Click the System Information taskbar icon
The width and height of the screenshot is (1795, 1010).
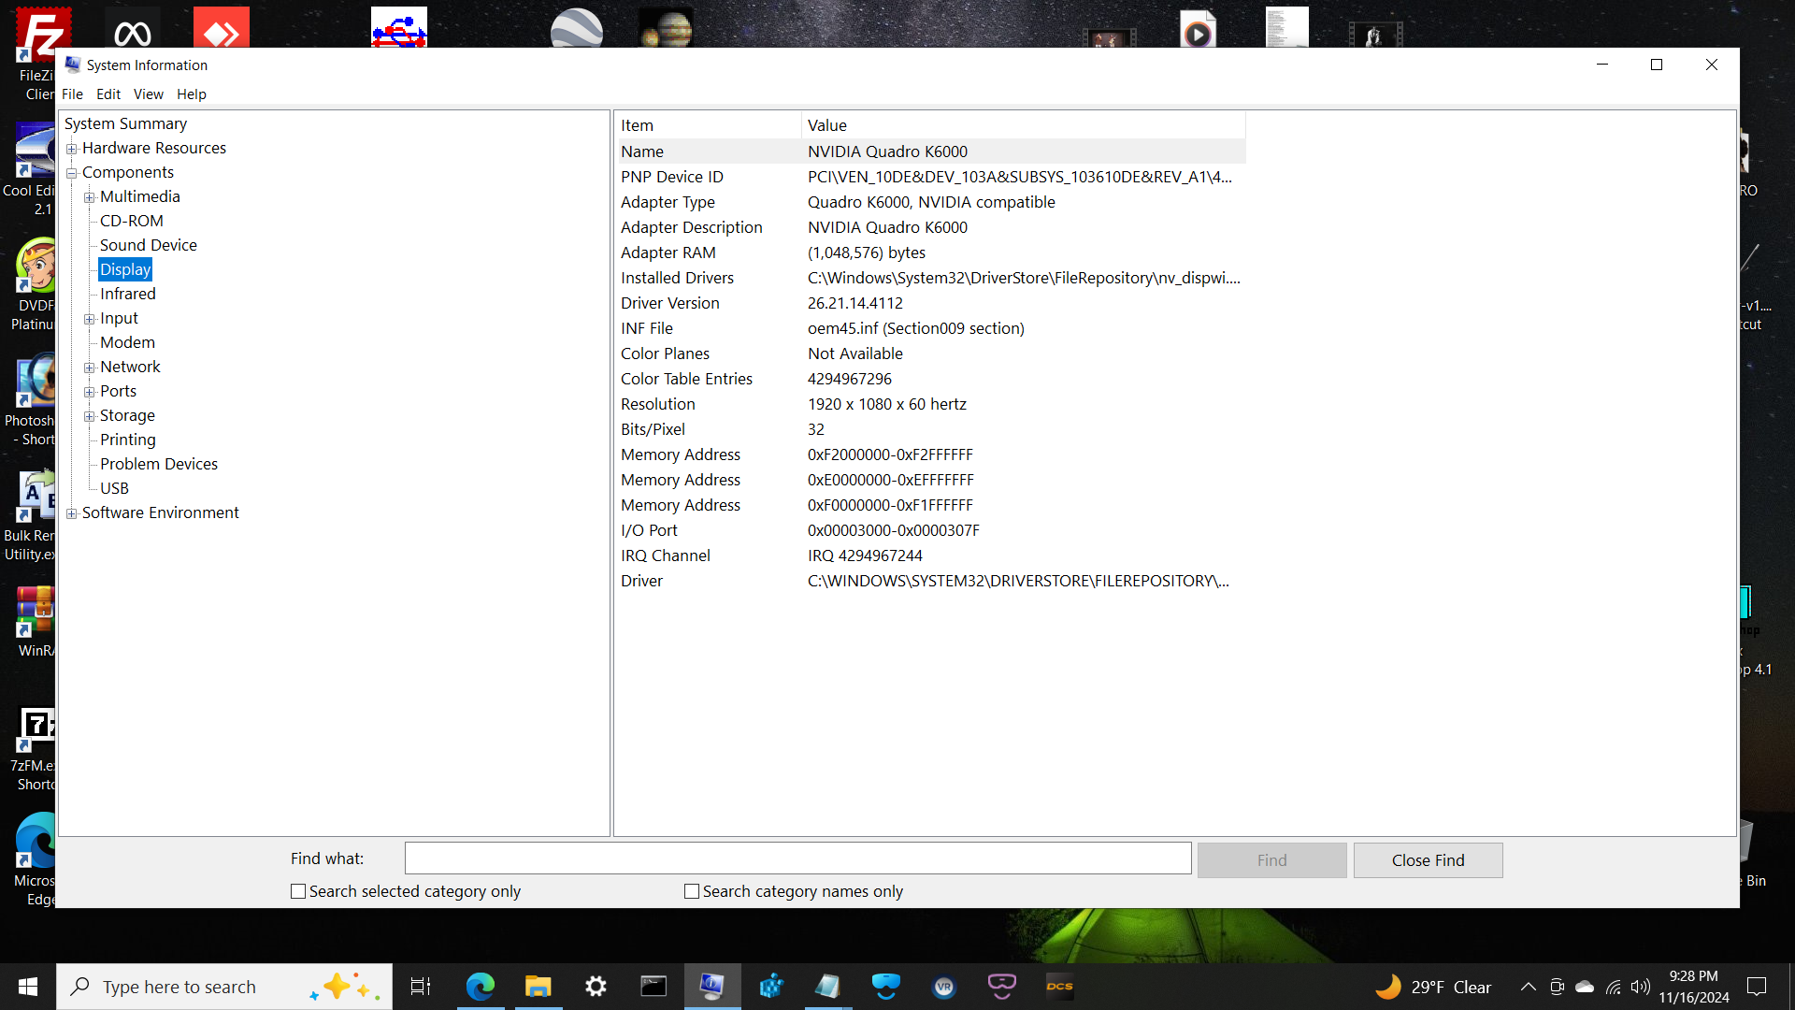pos(711,987)
